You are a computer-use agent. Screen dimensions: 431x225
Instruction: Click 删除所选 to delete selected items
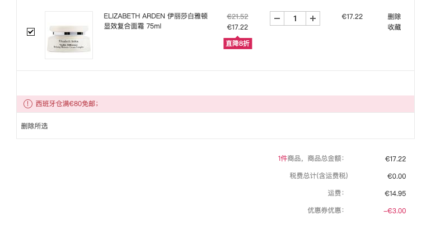(34, 126)
